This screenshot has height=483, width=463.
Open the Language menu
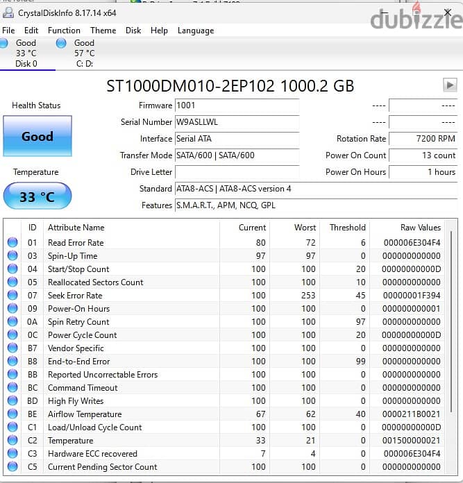(x=196, y=31)
